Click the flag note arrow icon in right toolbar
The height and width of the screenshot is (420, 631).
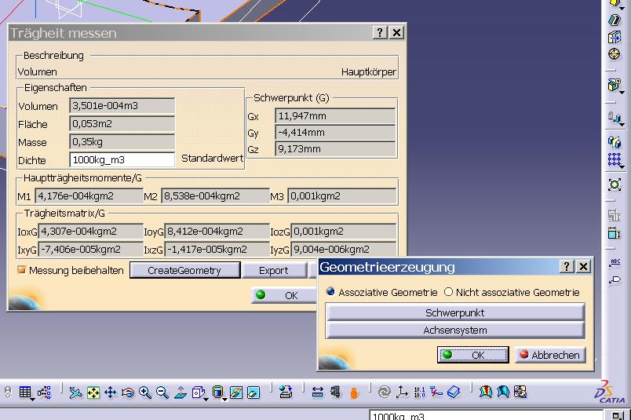pos(615,279)
